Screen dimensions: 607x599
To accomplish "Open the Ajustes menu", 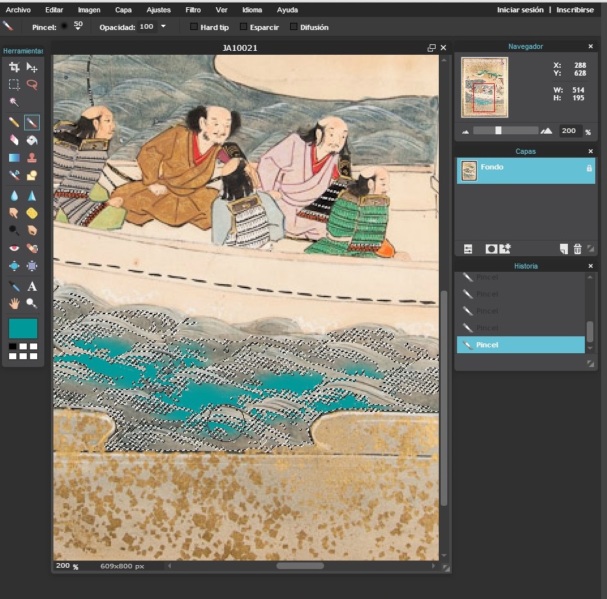I will click(x=158, y=10).
